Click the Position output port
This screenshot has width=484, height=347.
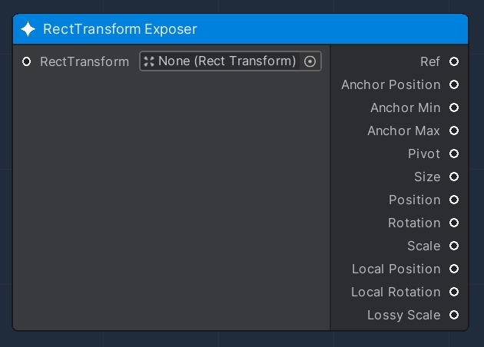454,200
